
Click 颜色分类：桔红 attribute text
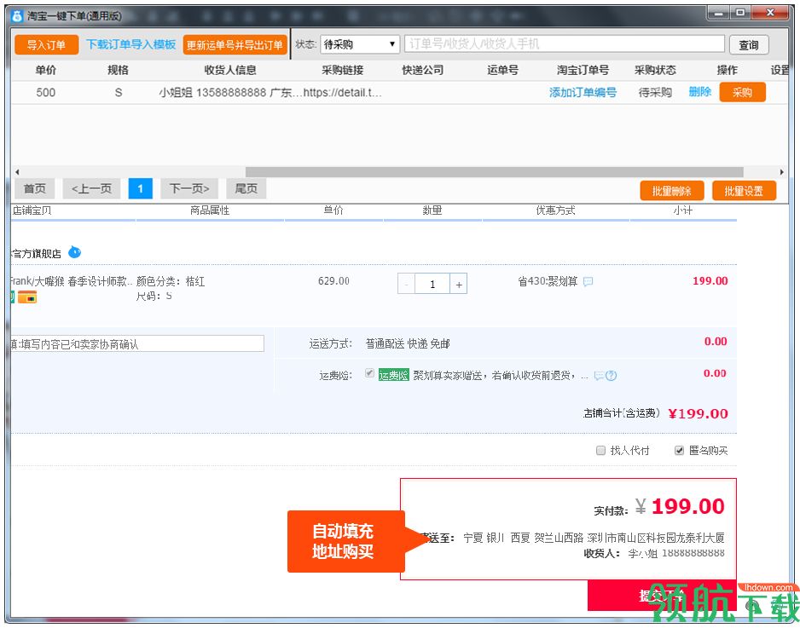(x=171, y=281)
